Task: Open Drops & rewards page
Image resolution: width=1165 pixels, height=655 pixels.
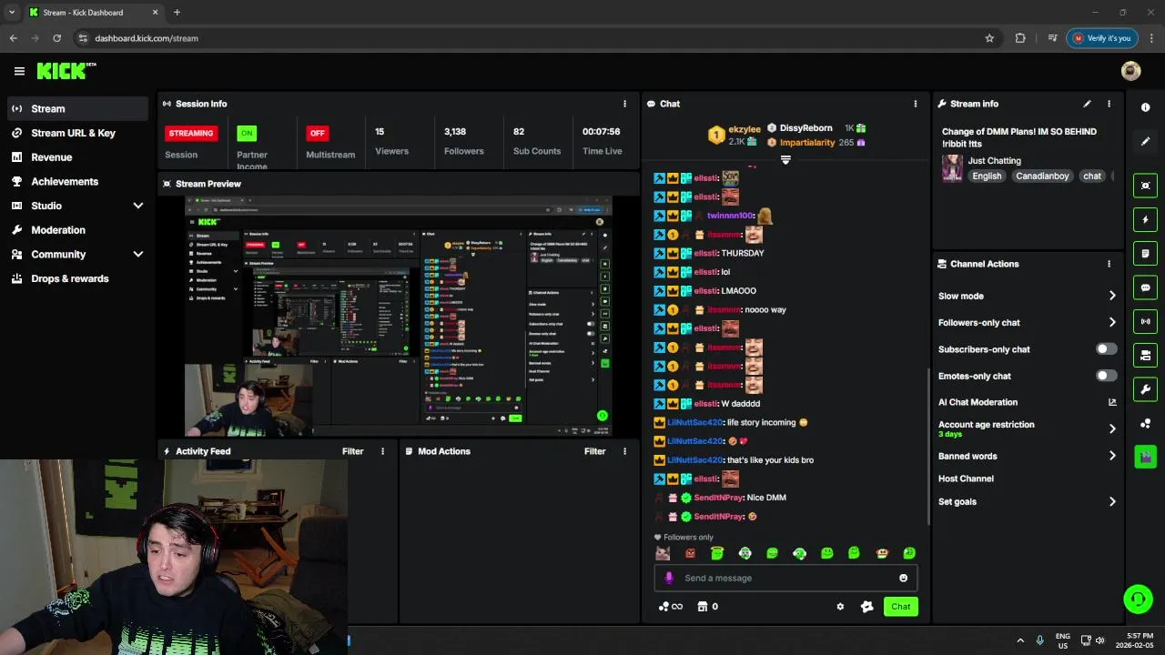Action: click(x=76, y=278)
